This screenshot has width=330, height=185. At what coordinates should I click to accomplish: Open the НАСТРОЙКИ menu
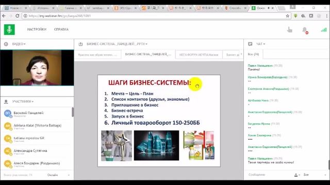point(37,29)
